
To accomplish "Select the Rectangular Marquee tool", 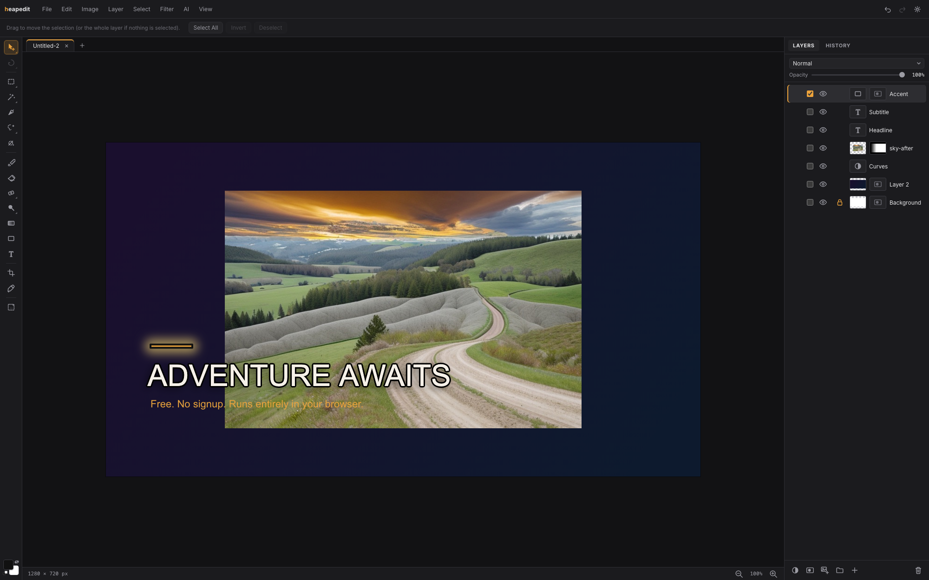I will click(11, 82).
